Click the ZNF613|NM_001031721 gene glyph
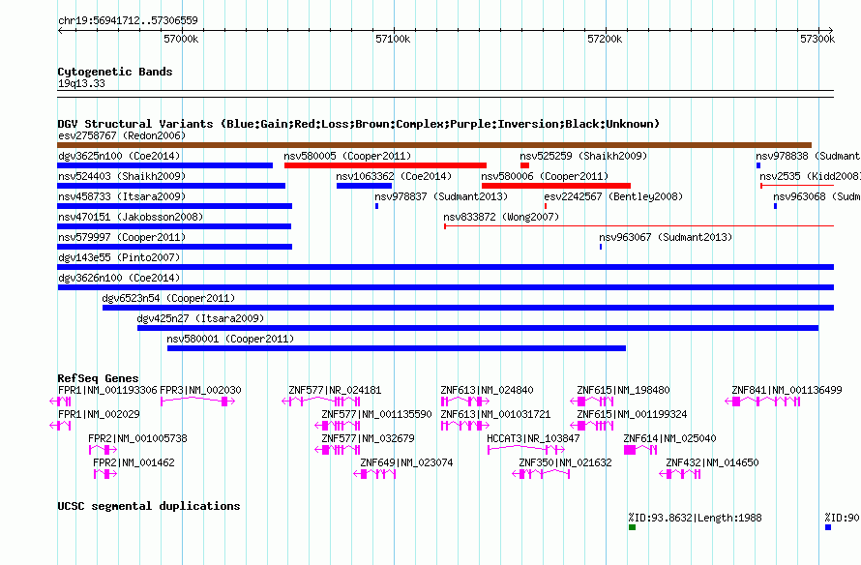The width and height of the screenshot is (861, 565). [465, 426]
